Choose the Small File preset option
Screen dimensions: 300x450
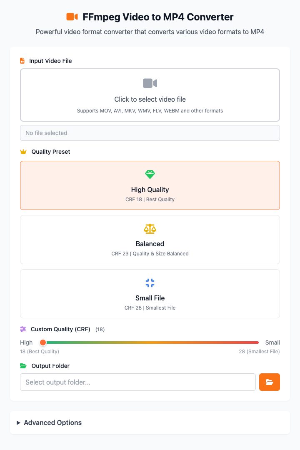[150, 294]
